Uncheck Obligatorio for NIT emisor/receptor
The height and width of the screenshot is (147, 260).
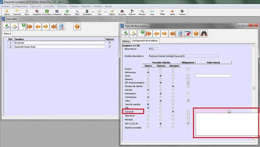188,83
